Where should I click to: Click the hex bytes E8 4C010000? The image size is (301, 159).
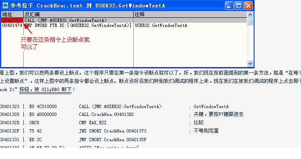43,106
